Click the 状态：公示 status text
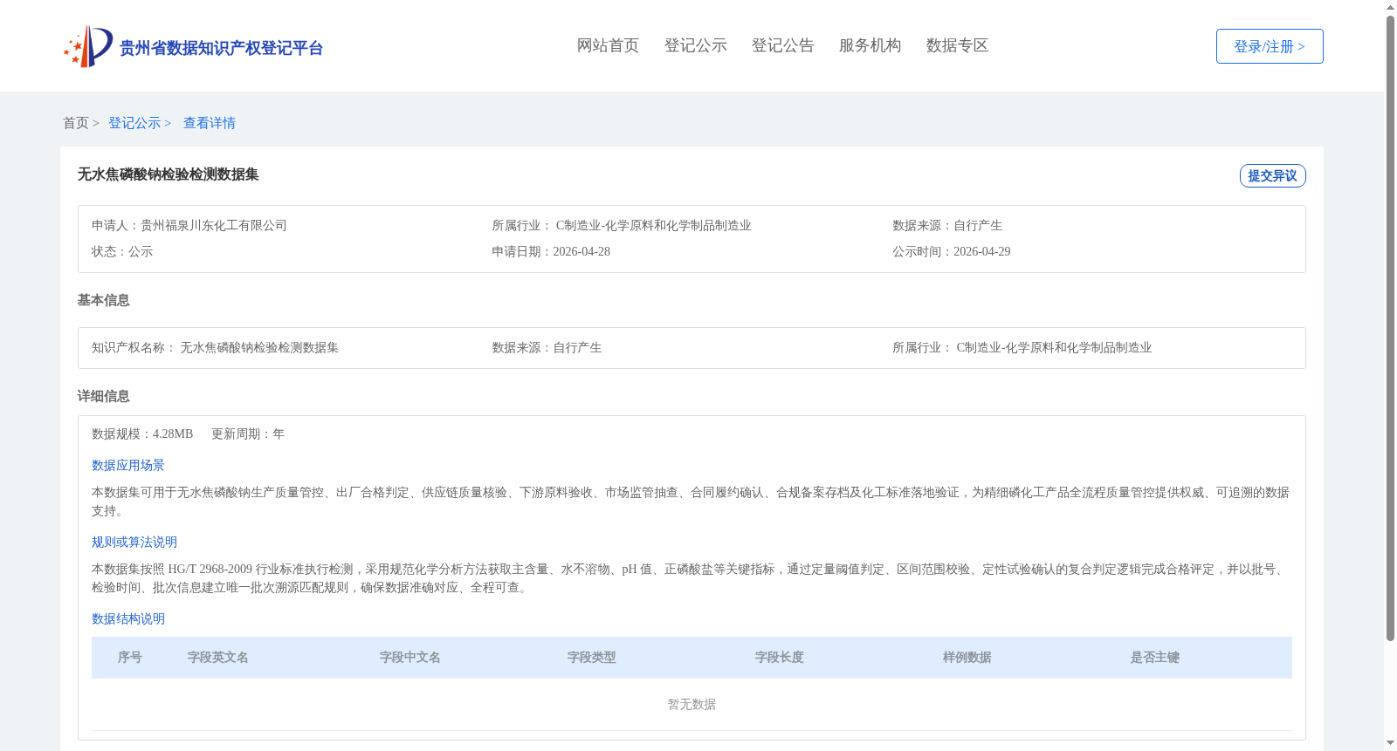Image resolution: width=1397 pixels, height=751 pixels. (122, 251)
